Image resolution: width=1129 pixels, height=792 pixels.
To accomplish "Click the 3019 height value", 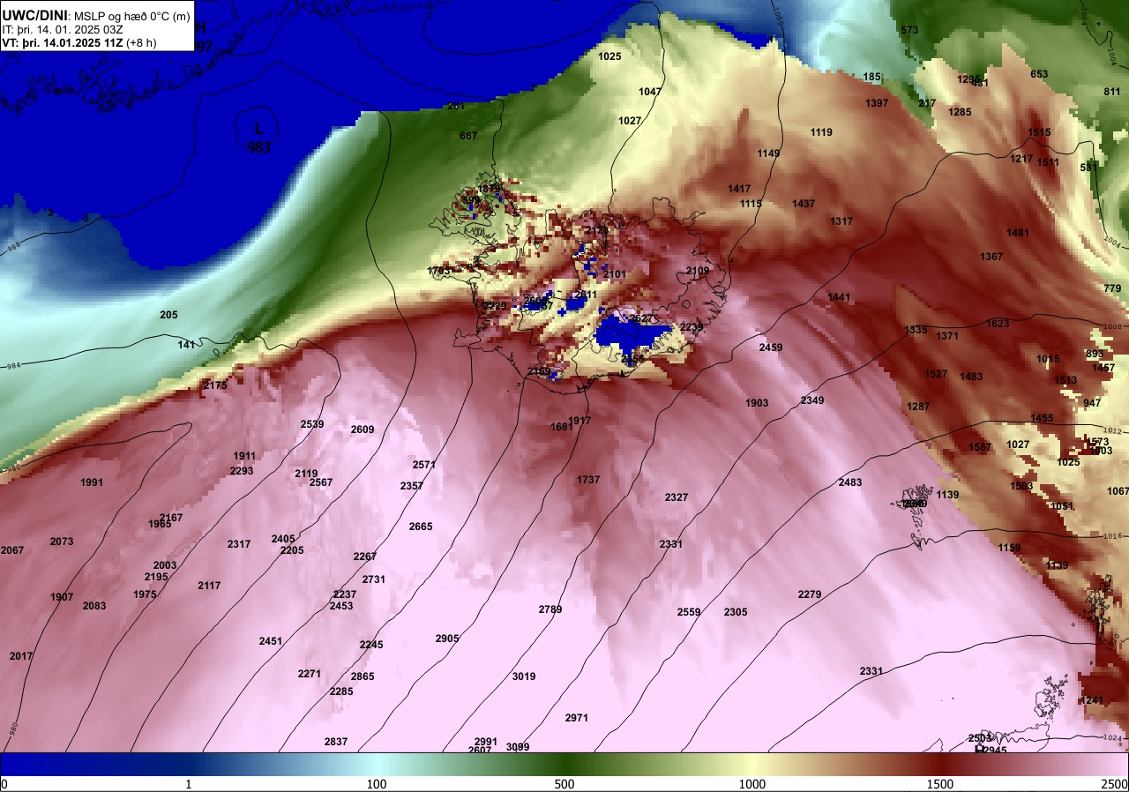I will (x=524, y=676).
